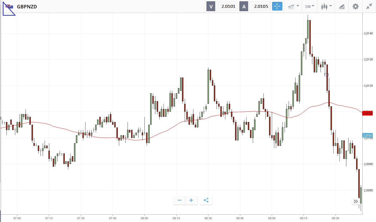Image resolution: width=376 pixels, height=222 pixels.
Task: Open the candlestick chart type dropdown
Action: [x=326, y=7]
